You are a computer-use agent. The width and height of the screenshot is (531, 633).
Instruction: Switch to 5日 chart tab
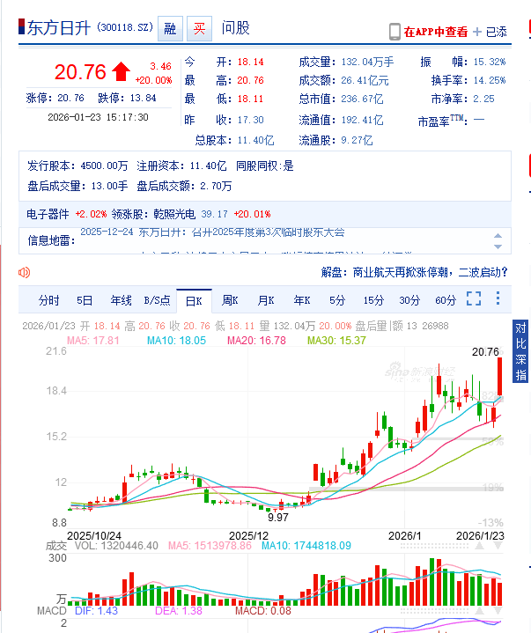85,300
